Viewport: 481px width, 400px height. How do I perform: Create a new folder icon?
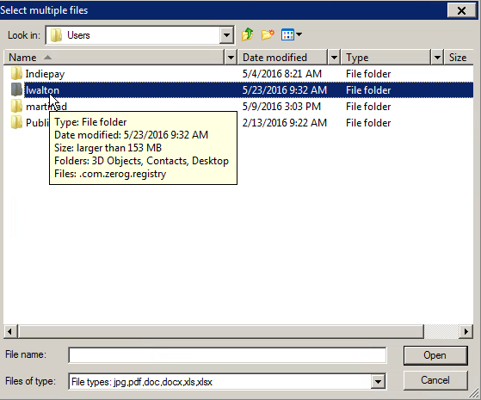point(268,34)
